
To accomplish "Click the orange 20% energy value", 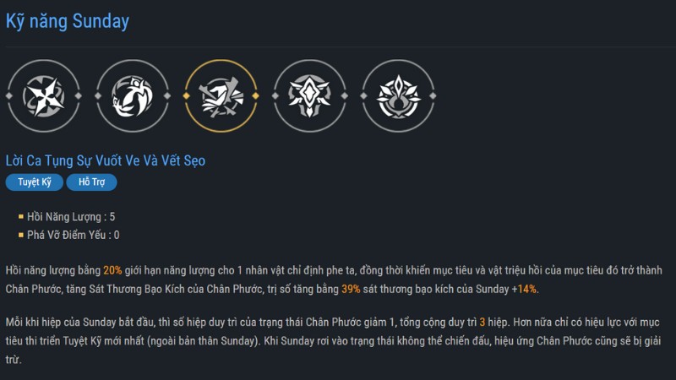I will click(112, 270).
